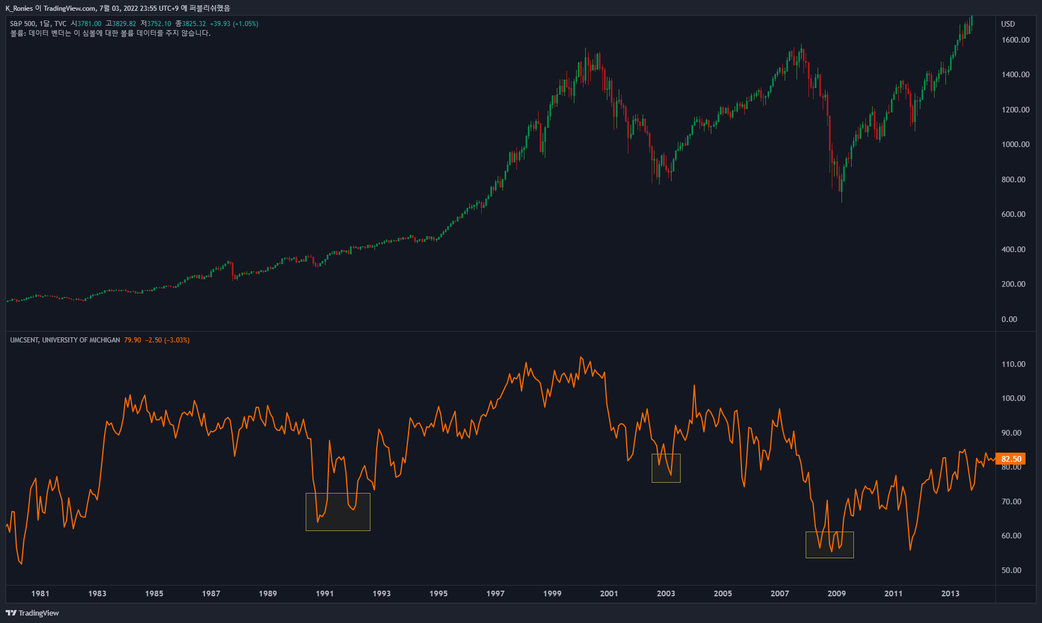Click the orange 82.50 last-price label
Viewport: 1042px width, 623px height.
coord(1011,459)
